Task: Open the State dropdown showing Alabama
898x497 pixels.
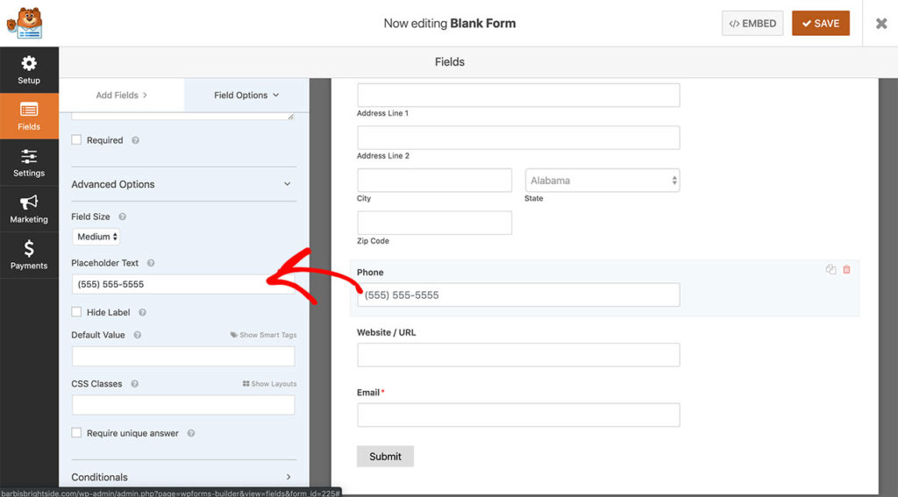Action: [x=602, y=181]
